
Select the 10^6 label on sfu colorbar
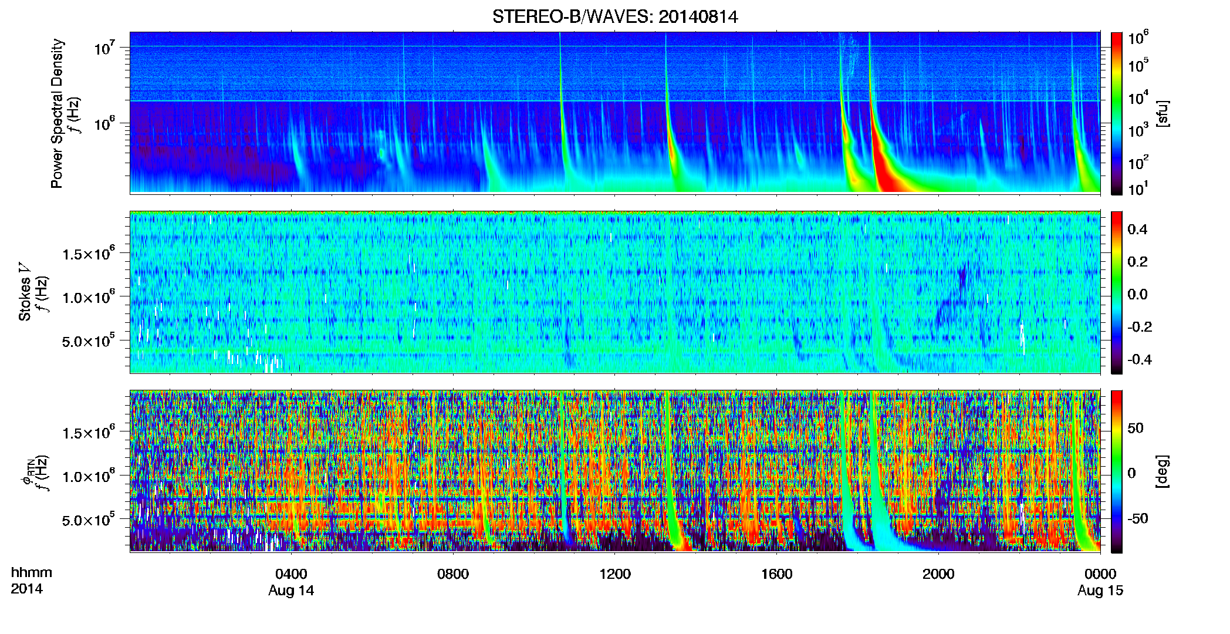pyautogui.click(x=1138, y=38)
